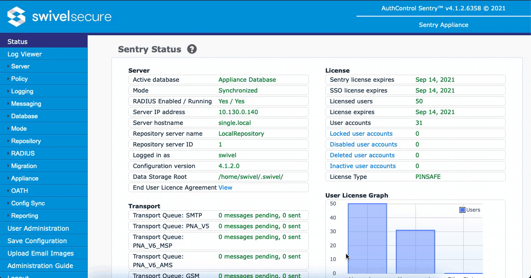The height and width of the screenshot is (278, 531).
Task: Open Upload Email Images page
Action: pyautogui.click(x=40, y=253)
